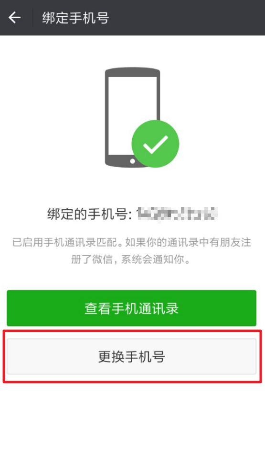This screenshot has width=265, height=451.
Task: Select the 更换手机号 button
Action: [x=131, y=356]
